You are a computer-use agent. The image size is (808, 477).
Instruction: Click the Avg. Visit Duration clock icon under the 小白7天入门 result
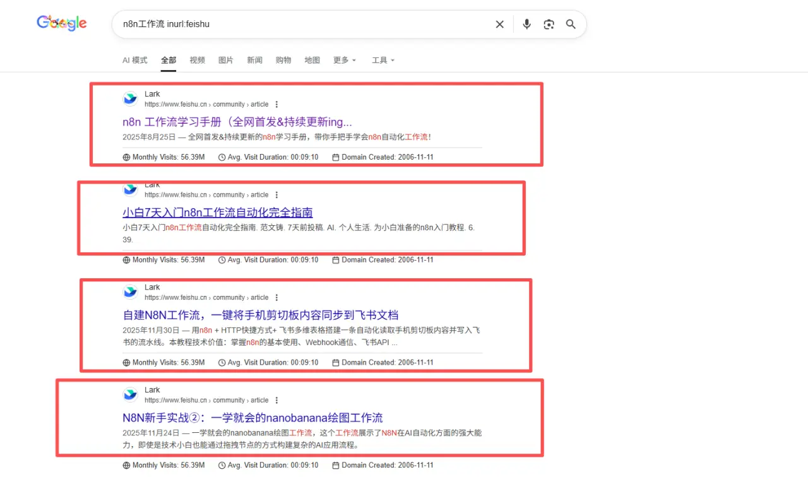pyautogui.click(x=222, y=260)
